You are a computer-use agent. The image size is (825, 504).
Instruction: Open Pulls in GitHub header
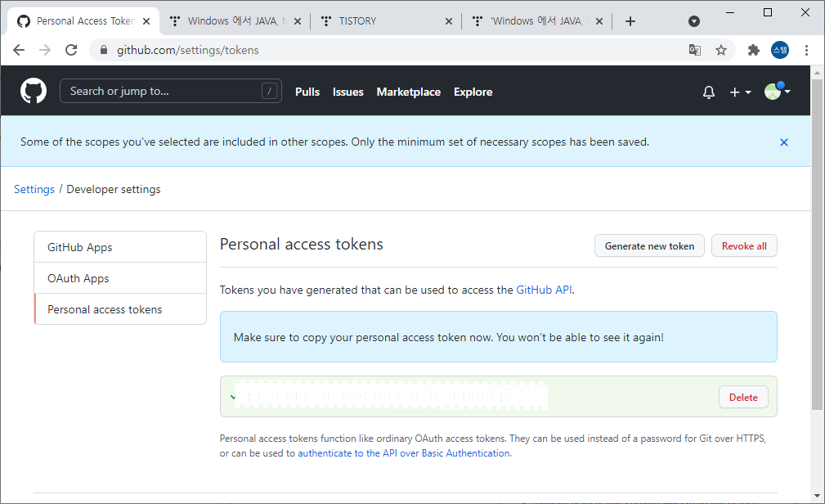click(x=307, y=92)
